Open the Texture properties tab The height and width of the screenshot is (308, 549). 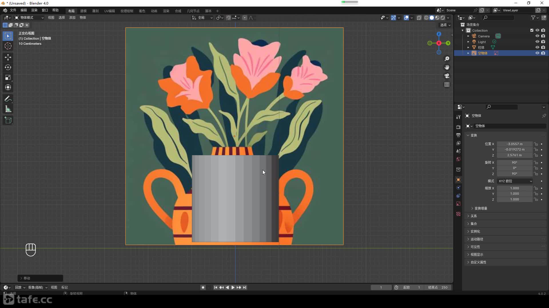point(458,214)
